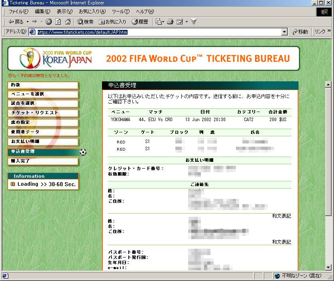
Task: Go back using the 戻る toolbar button
Action: click(16, 22)
